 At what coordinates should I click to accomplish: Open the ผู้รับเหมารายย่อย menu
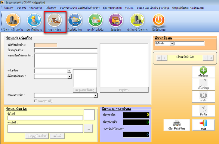click(x=112, y=8)
